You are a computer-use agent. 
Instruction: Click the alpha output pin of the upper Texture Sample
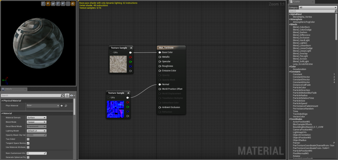pos(131,71)
